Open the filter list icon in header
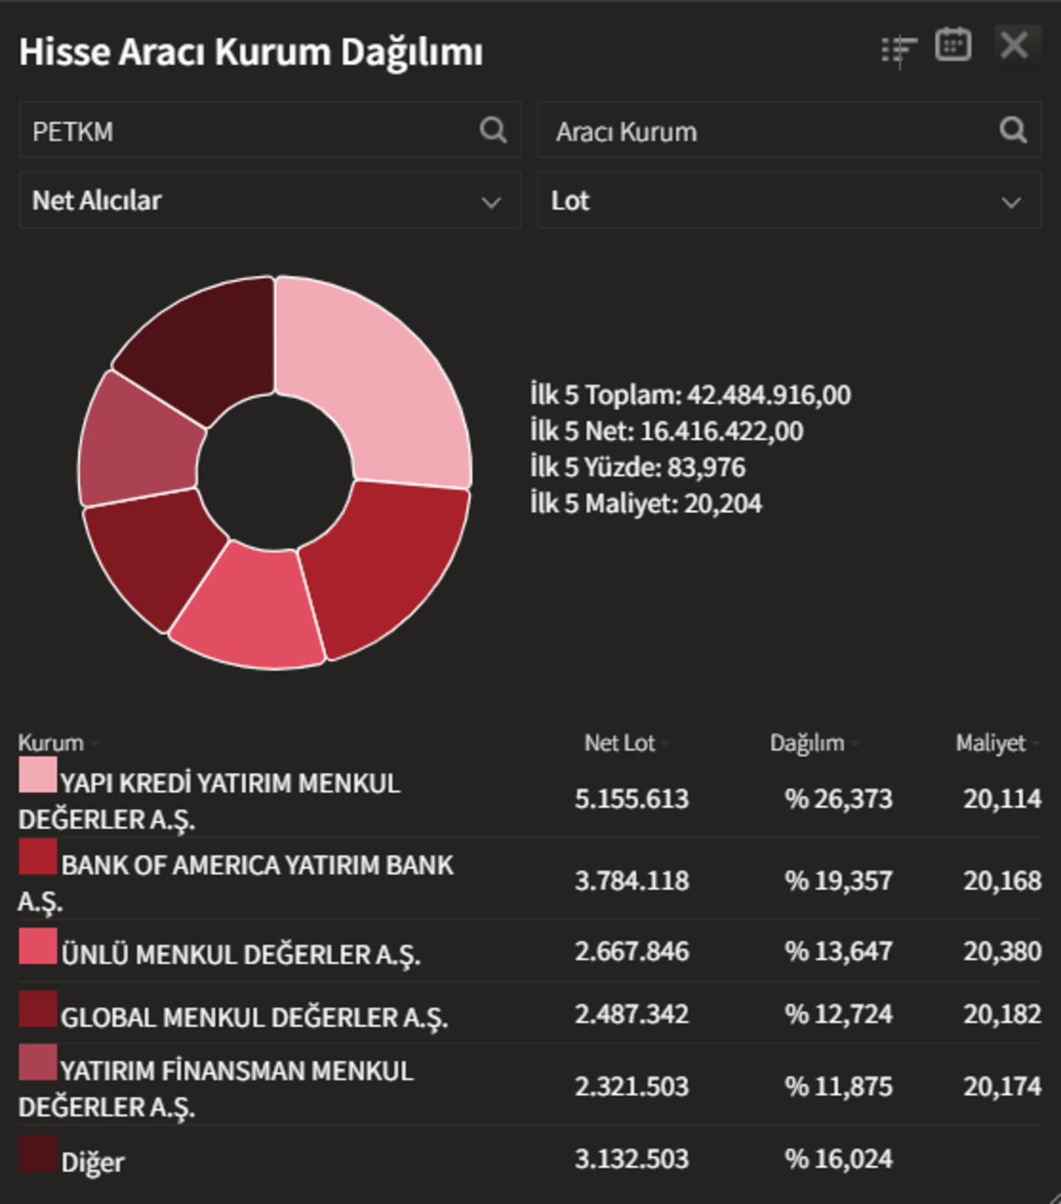1061x1204 pixels. pyautogui.click(x=898, y=50)
